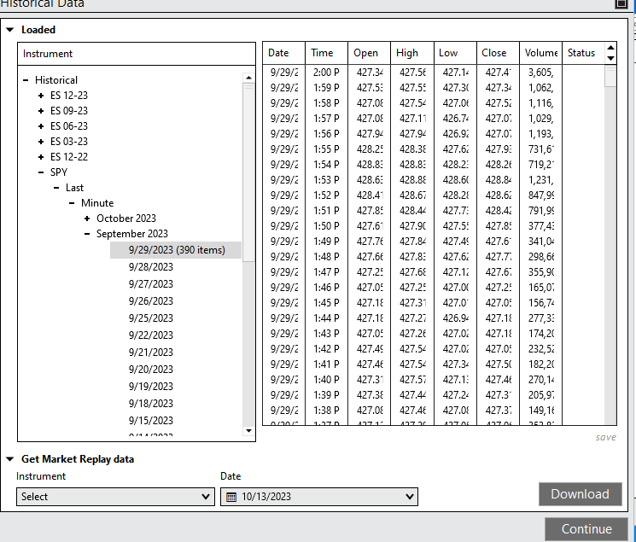Expand the ES 12-22 node
636x542 pixels.
pyautogui.click(x=41, y=157)
